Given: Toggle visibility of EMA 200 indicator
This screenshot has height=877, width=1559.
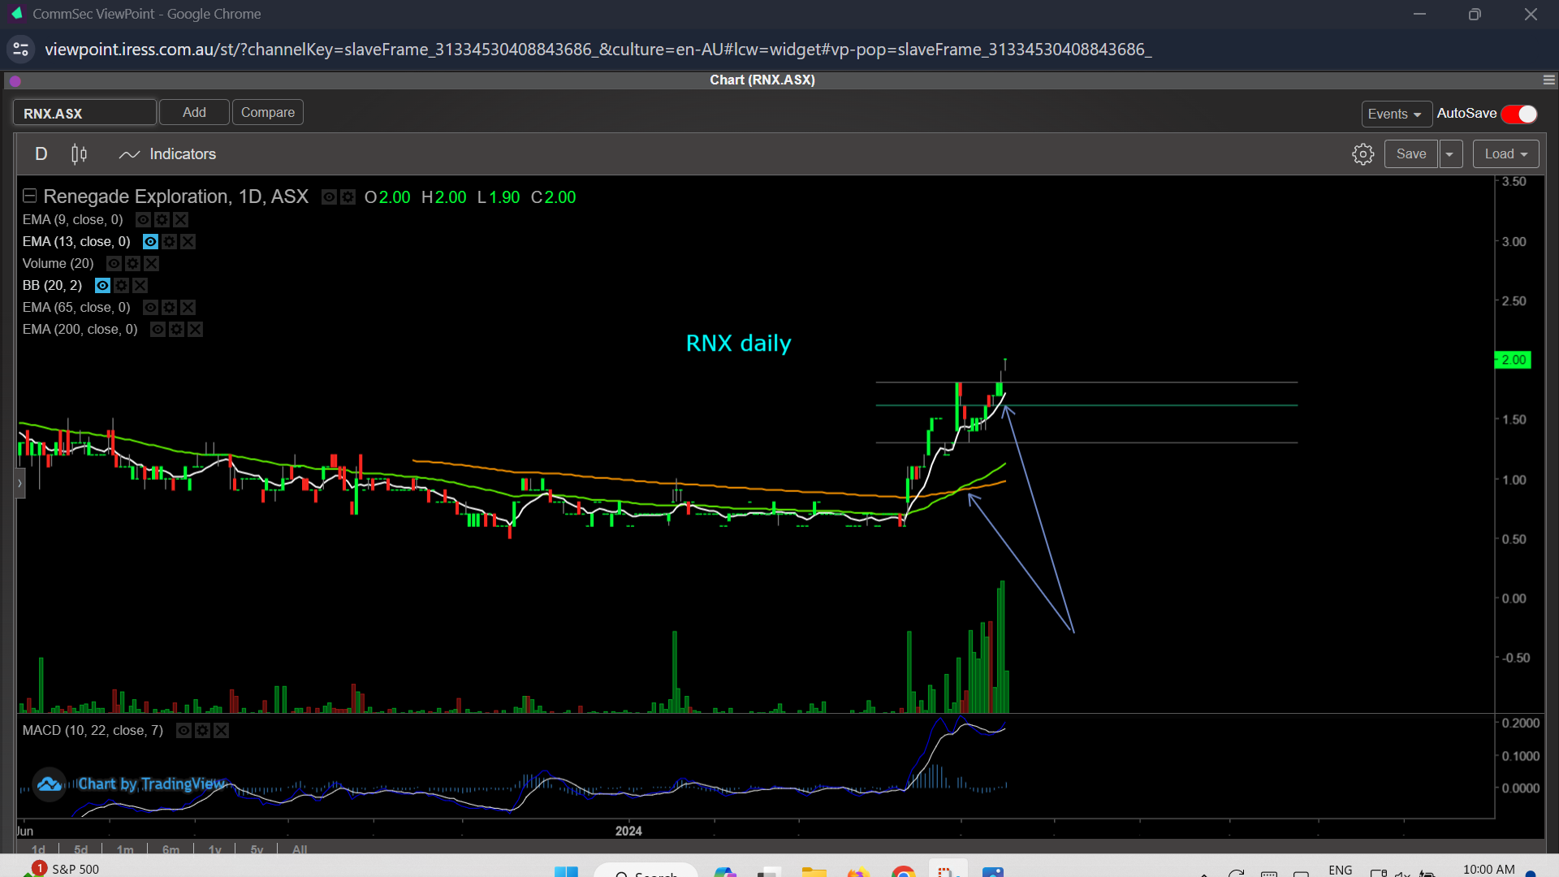Looking at the screenshot, I should pos(158,330).
